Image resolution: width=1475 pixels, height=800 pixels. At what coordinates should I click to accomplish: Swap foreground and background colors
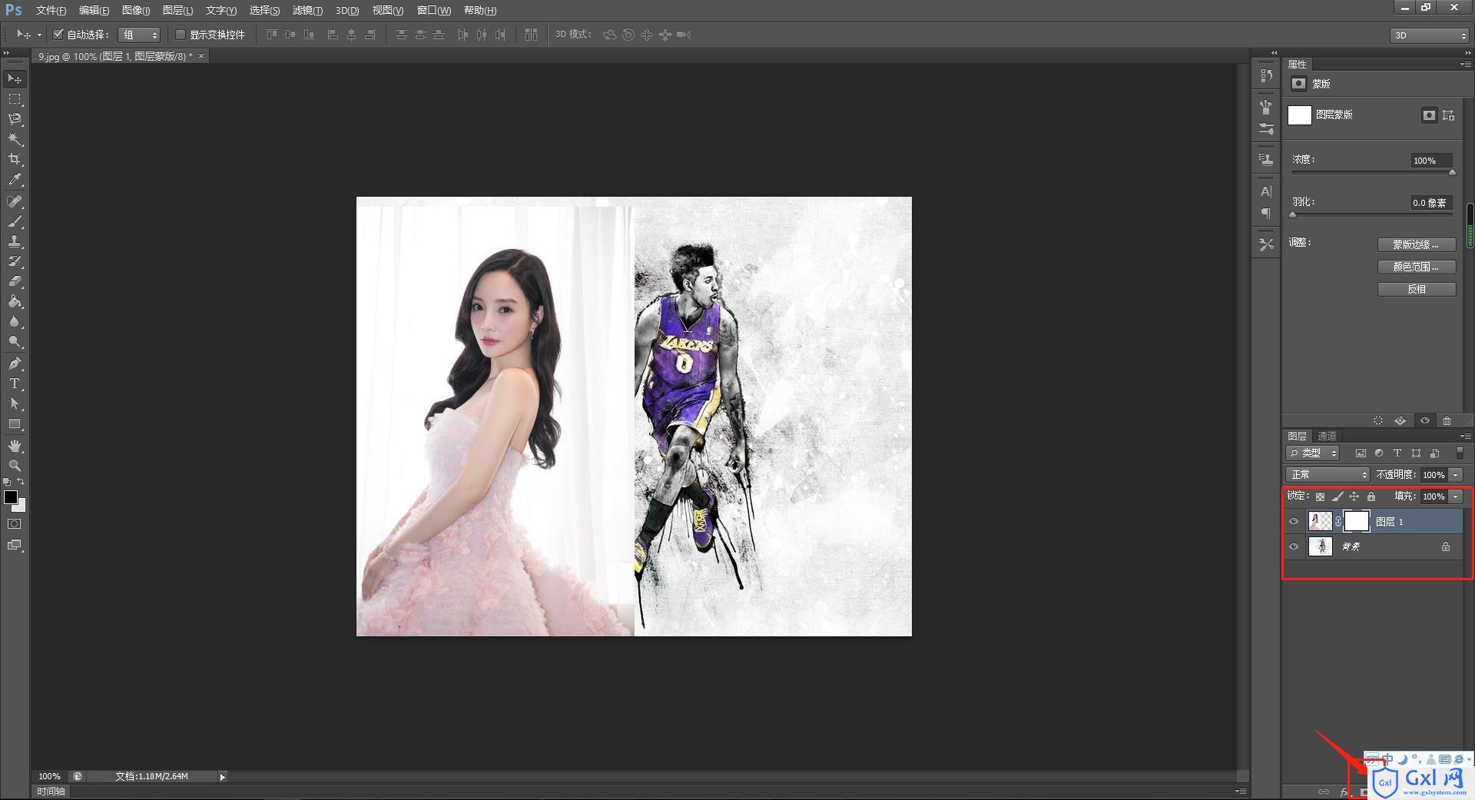point(22,481)
